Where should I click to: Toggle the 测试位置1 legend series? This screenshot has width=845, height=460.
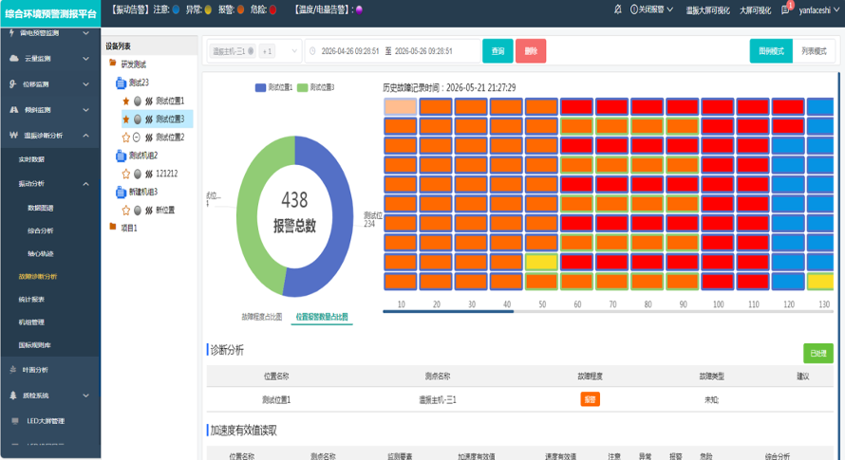(x=273, y=87)
